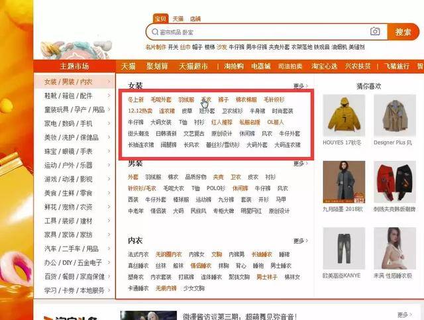Click 更多 link beside 女装 heading
Screen dimensions: 424x320
pos(301,86)
